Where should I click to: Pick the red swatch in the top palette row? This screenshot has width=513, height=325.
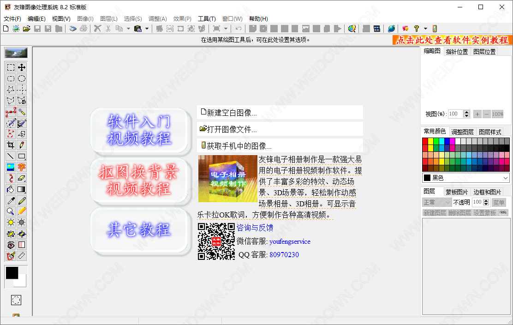click(x=425, y=141)
